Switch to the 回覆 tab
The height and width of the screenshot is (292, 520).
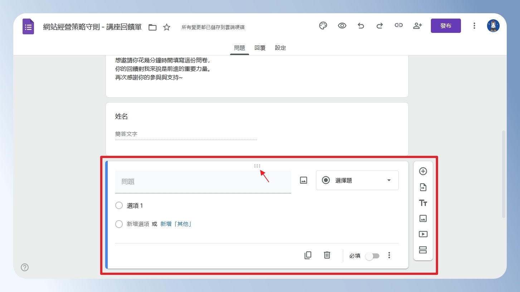260,48
